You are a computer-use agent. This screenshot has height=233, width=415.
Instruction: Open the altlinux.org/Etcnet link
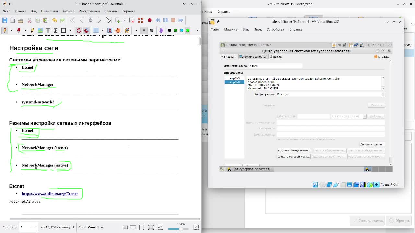click(50, 194)
